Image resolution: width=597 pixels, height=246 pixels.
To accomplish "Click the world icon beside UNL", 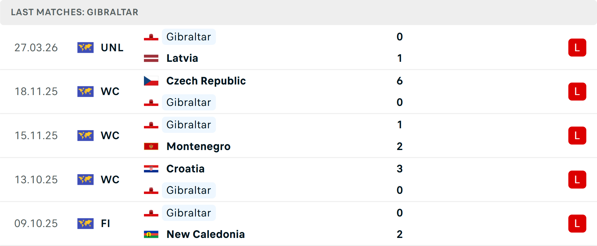I will click(x=86, y=48).
